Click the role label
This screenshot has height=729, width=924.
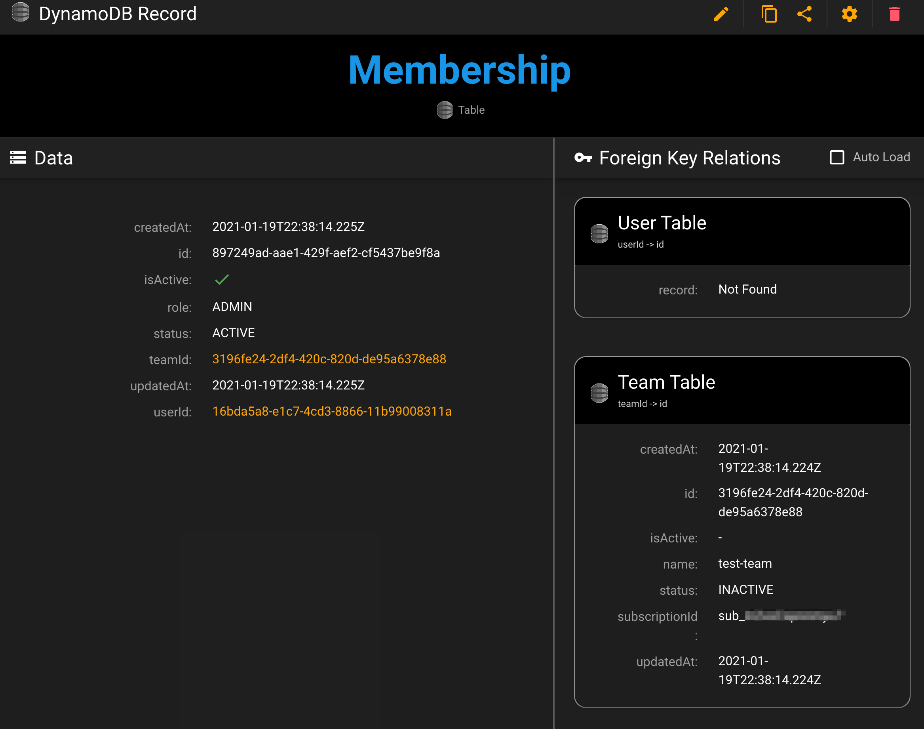click(179, 307)
